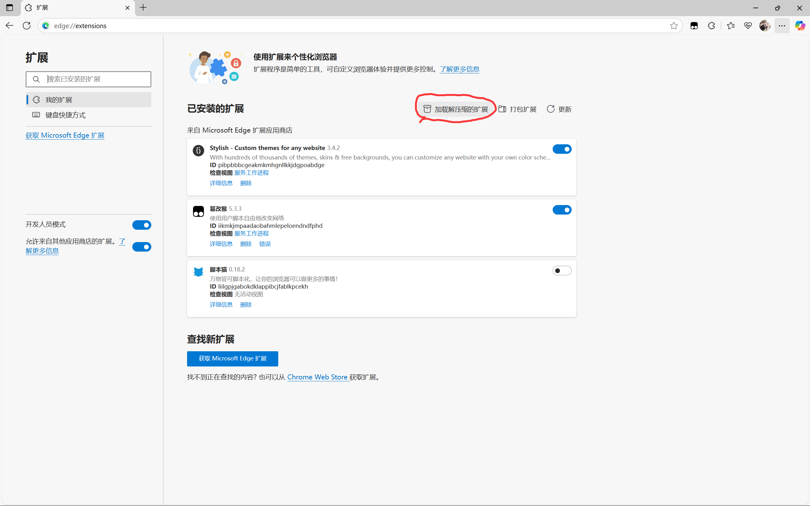Image resolution: width=810 pixels, height=506 pixels.
Task: Click the user profile avatar
Action: pos(764,26)
